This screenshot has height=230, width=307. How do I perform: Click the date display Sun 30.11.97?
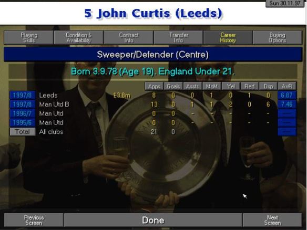coord(285,3)
